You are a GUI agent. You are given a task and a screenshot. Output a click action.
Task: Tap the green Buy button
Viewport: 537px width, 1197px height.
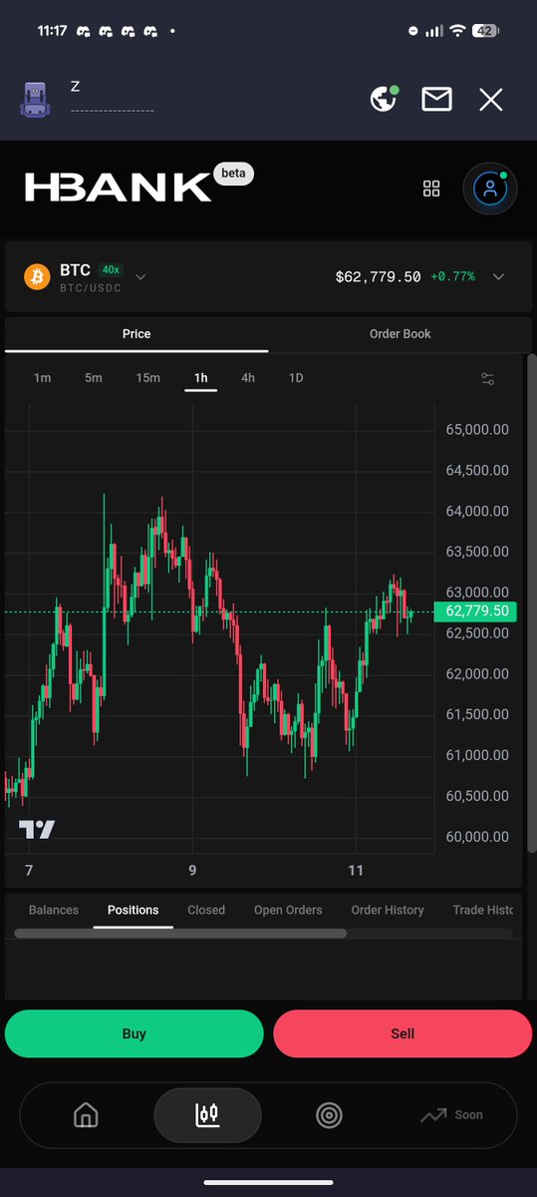click(x=134, y=1033)
